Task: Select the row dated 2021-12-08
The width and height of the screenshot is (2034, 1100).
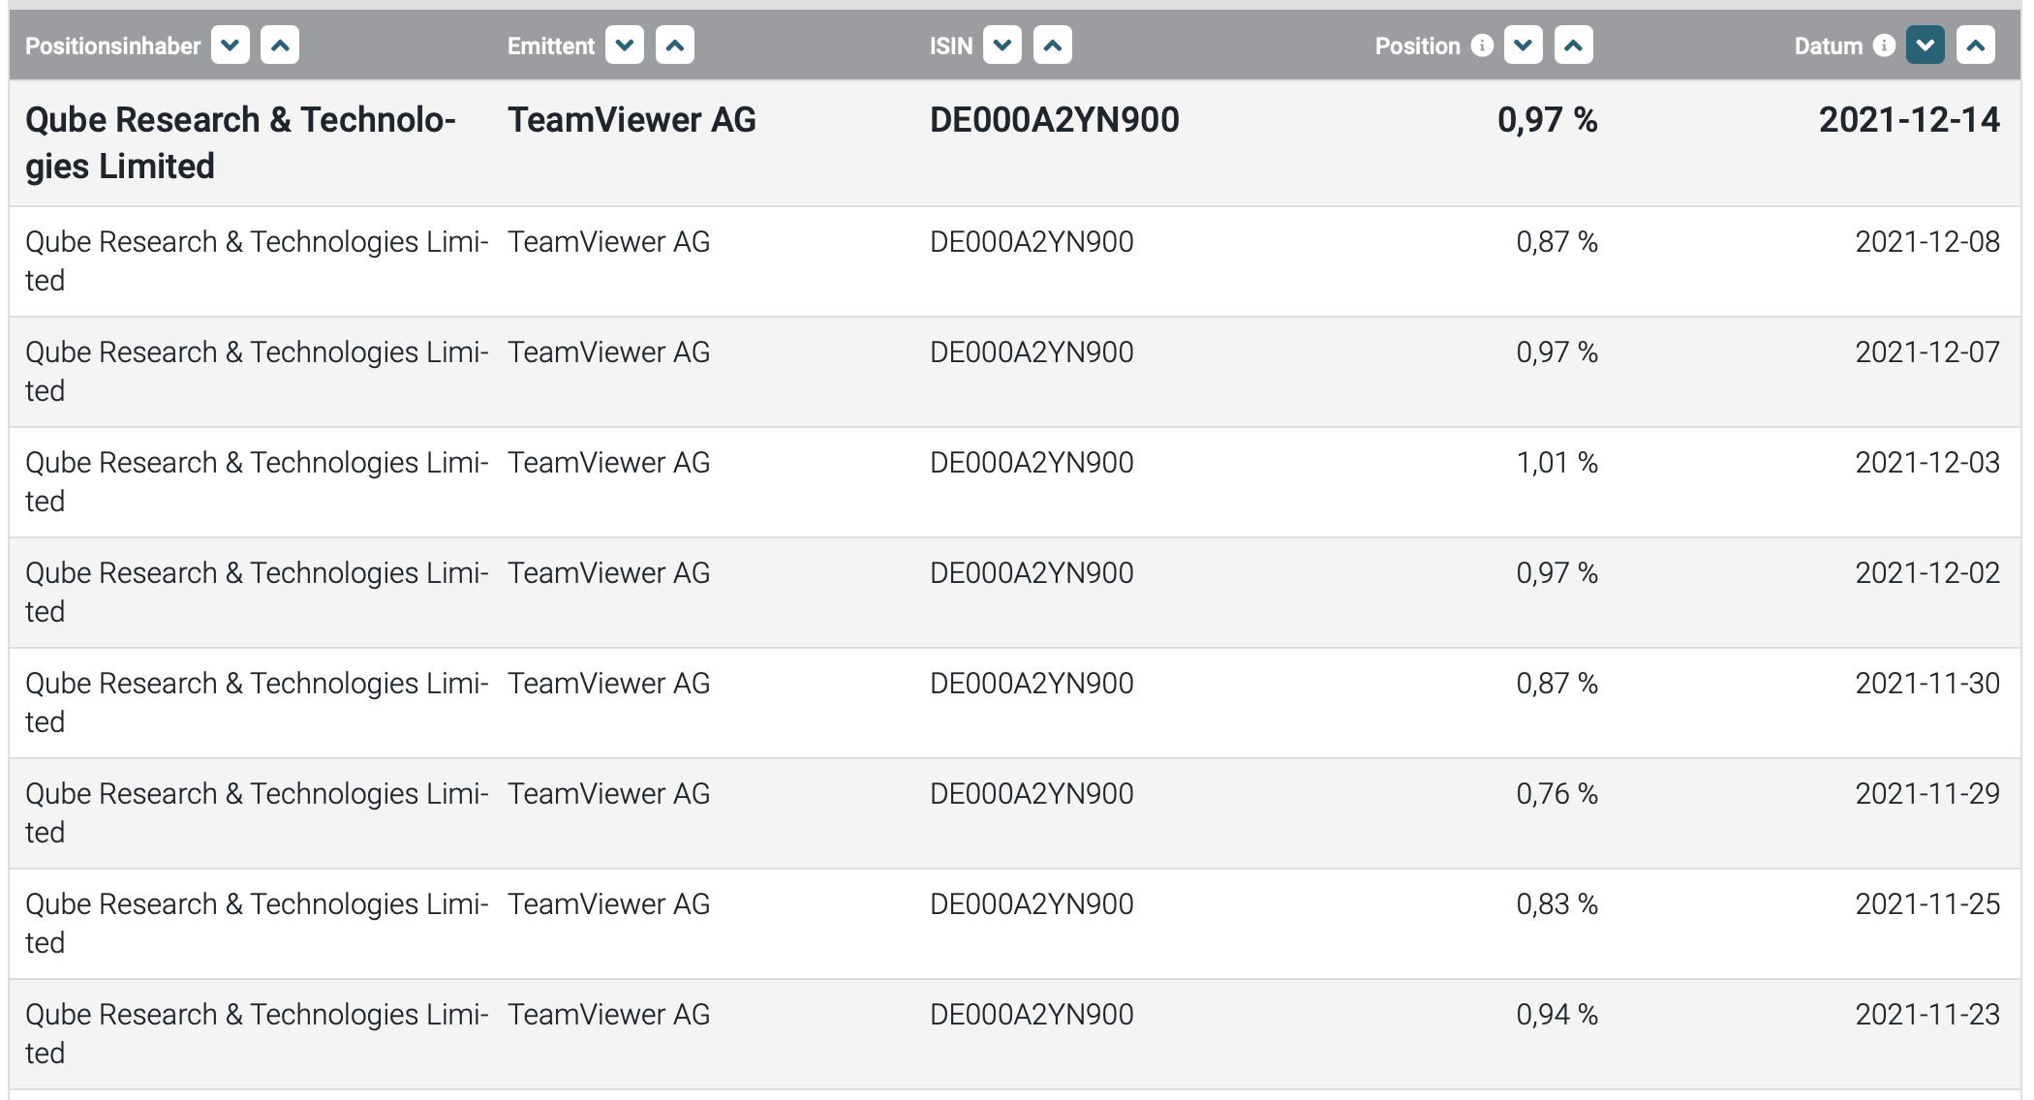Action: [x=1015, y=261]
